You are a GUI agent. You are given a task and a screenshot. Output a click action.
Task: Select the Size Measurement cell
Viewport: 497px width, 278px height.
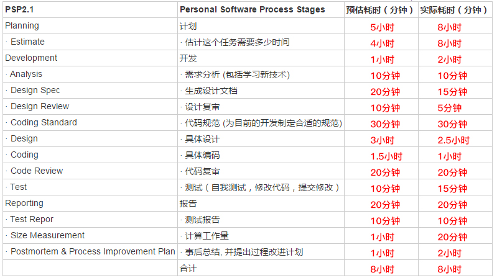coord(47,236)
